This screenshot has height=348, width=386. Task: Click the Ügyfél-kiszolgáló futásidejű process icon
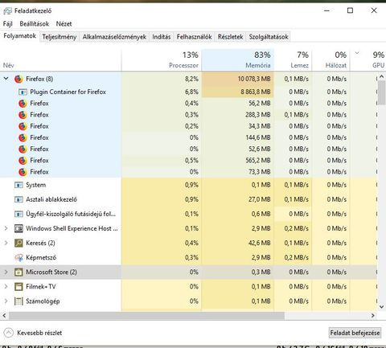click(x=18, y=214)
